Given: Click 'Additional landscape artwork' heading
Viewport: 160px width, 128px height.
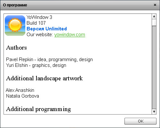Looking at the screenshot, I should point(44,78).
